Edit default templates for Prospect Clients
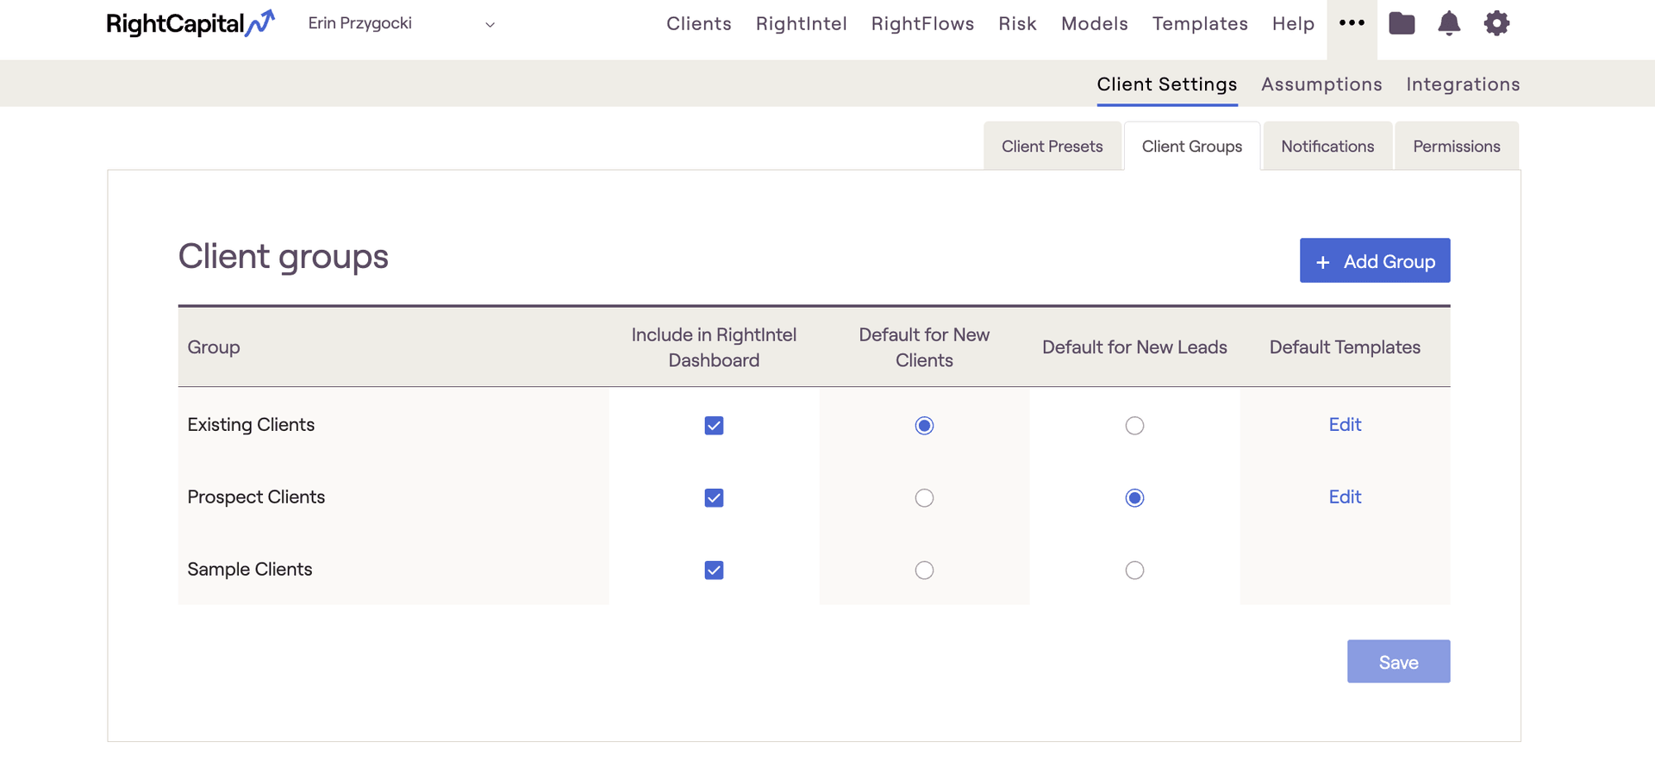The height and width of the screenshot is (780, 1655). [x=1345, y=497]
